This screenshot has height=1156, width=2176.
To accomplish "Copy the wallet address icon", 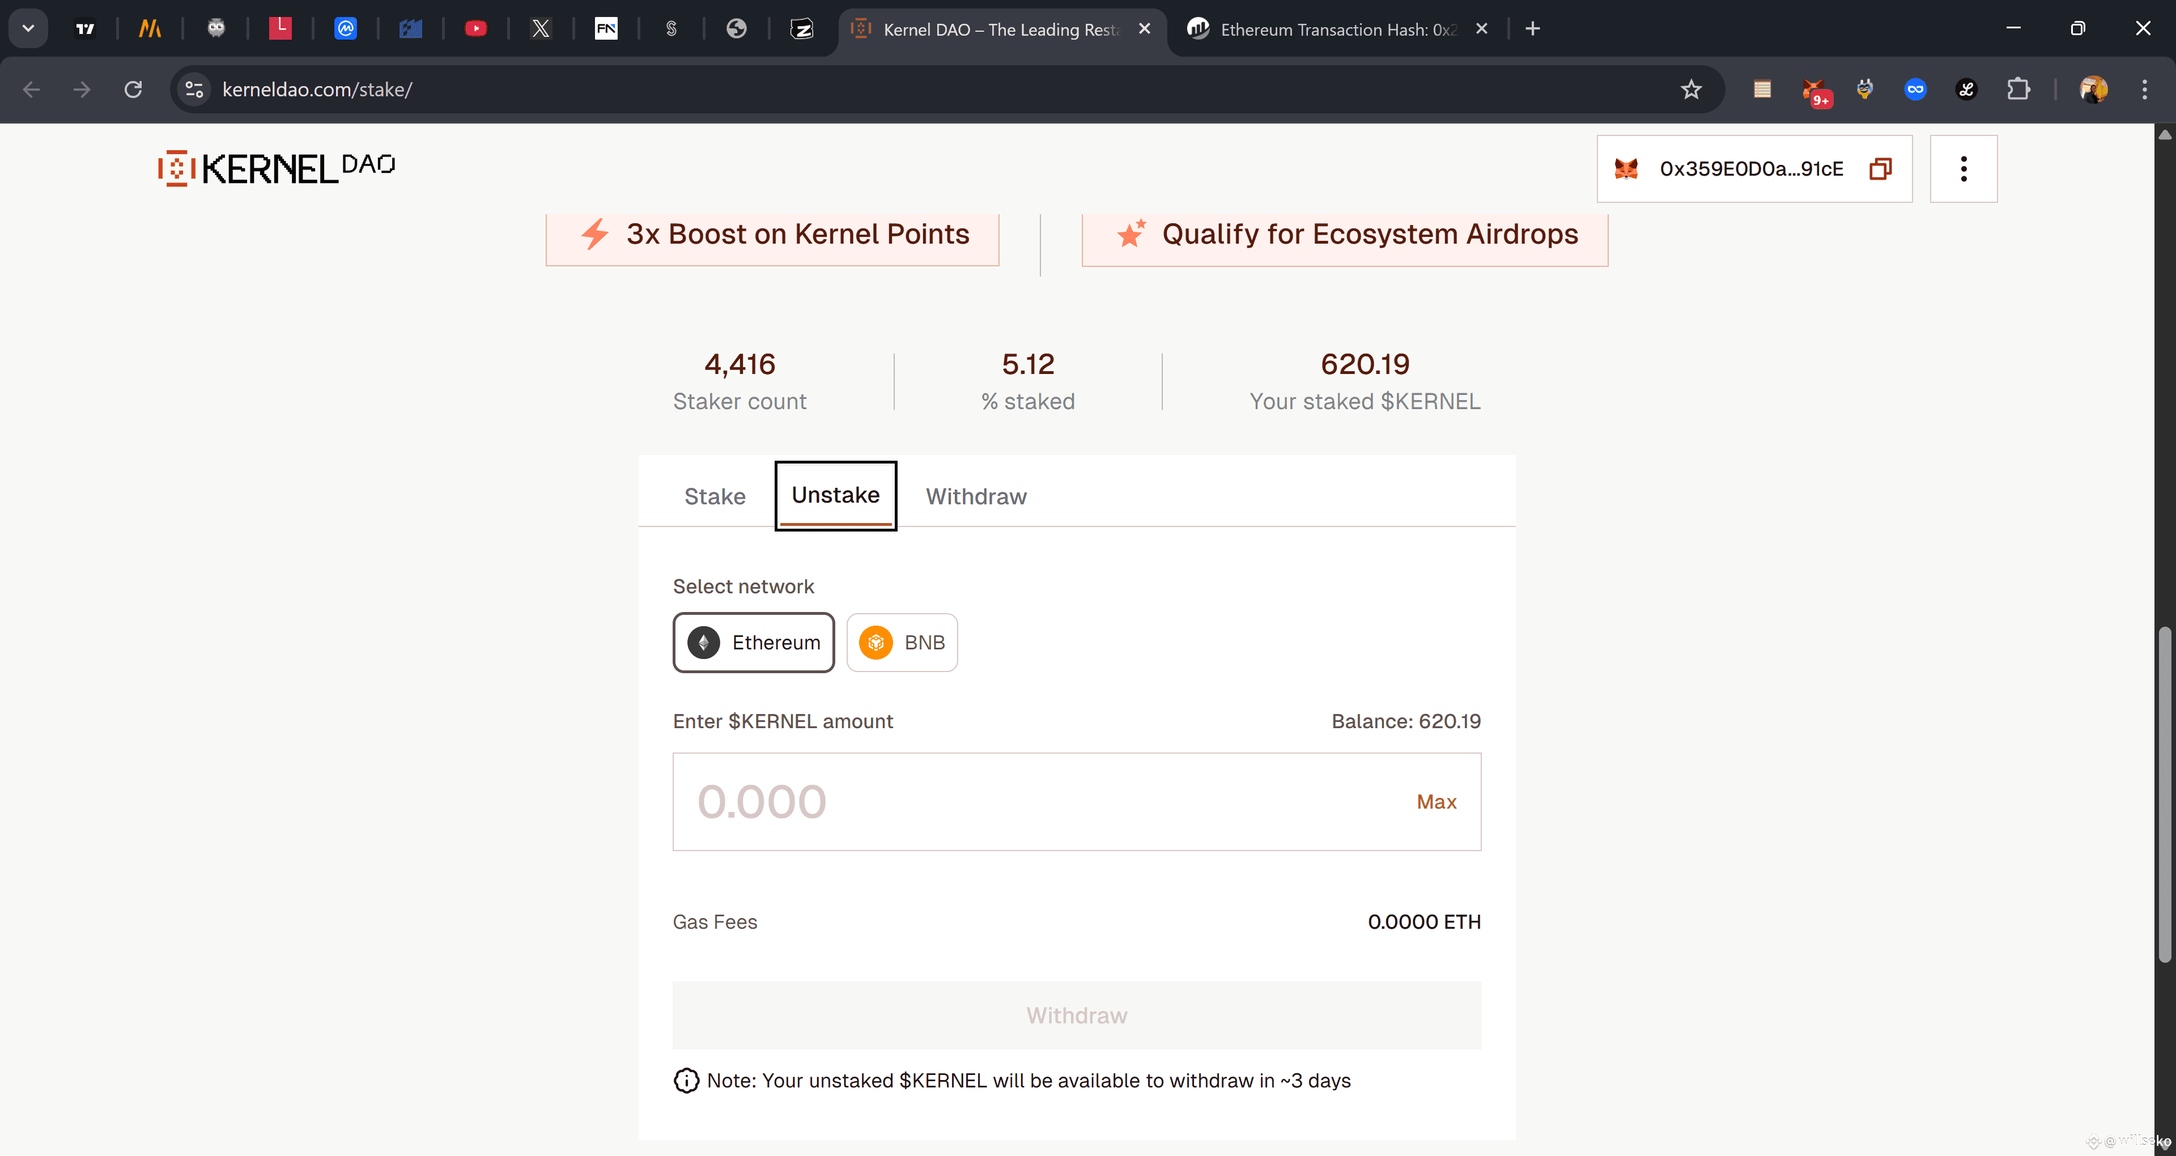I will point(1880,169).
